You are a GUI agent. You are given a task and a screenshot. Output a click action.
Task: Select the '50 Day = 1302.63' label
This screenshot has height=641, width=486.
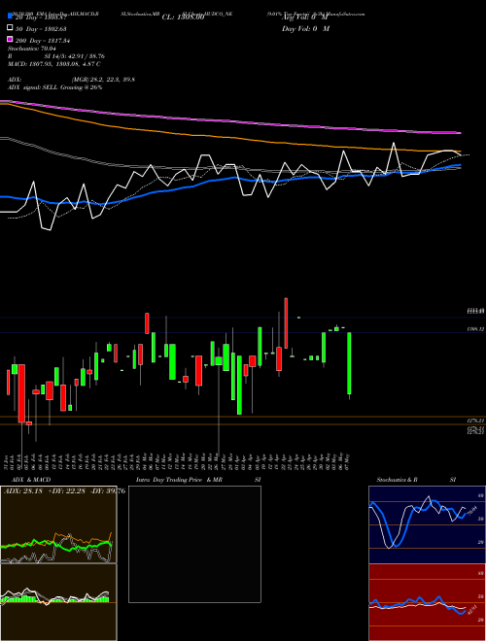pyautogui.click(x=41, y=29)
